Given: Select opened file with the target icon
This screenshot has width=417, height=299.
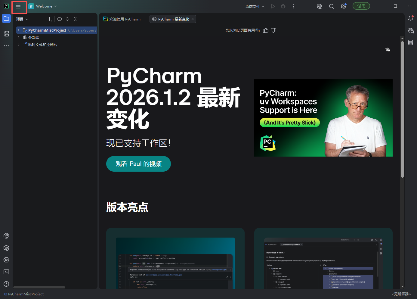Looking at the screenshot, I should (60, 19).
